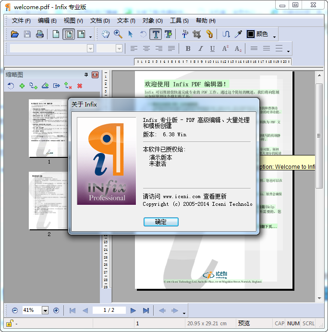Click the Save floppy disk icon
Image resolution: width=328 pixels, height=332 pixels.
pyautogui.click(x=27, y=34)
